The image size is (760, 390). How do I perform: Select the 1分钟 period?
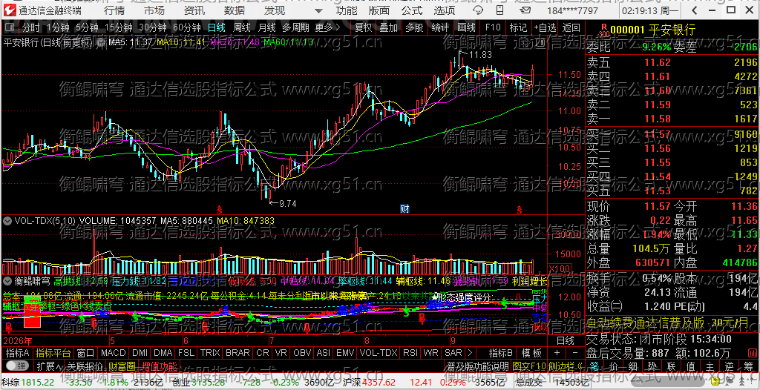click(58, 27)
